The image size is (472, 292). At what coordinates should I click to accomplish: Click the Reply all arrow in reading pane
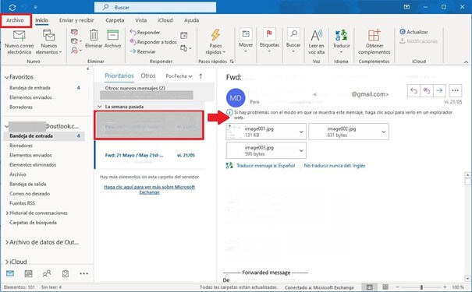(427, 90)
